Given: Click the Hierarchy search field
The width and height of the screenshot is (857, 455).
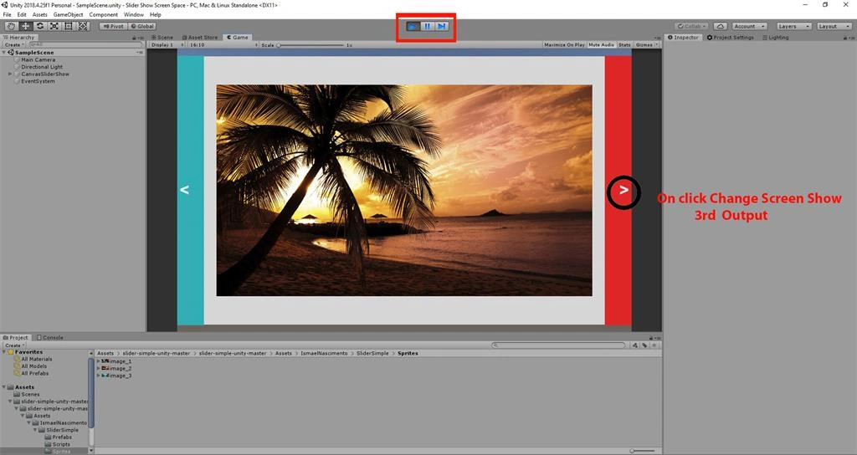Looking at the screenshot, I should (x=85, y=45).
